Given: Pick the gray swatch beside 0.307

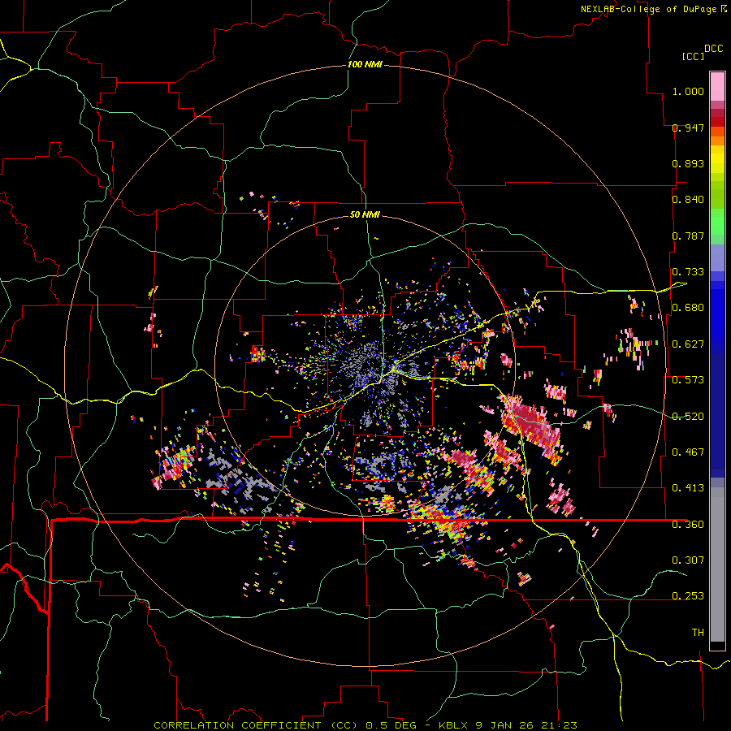Looking at the screenshot, I should pyautogui.click(x=717, y=564).
